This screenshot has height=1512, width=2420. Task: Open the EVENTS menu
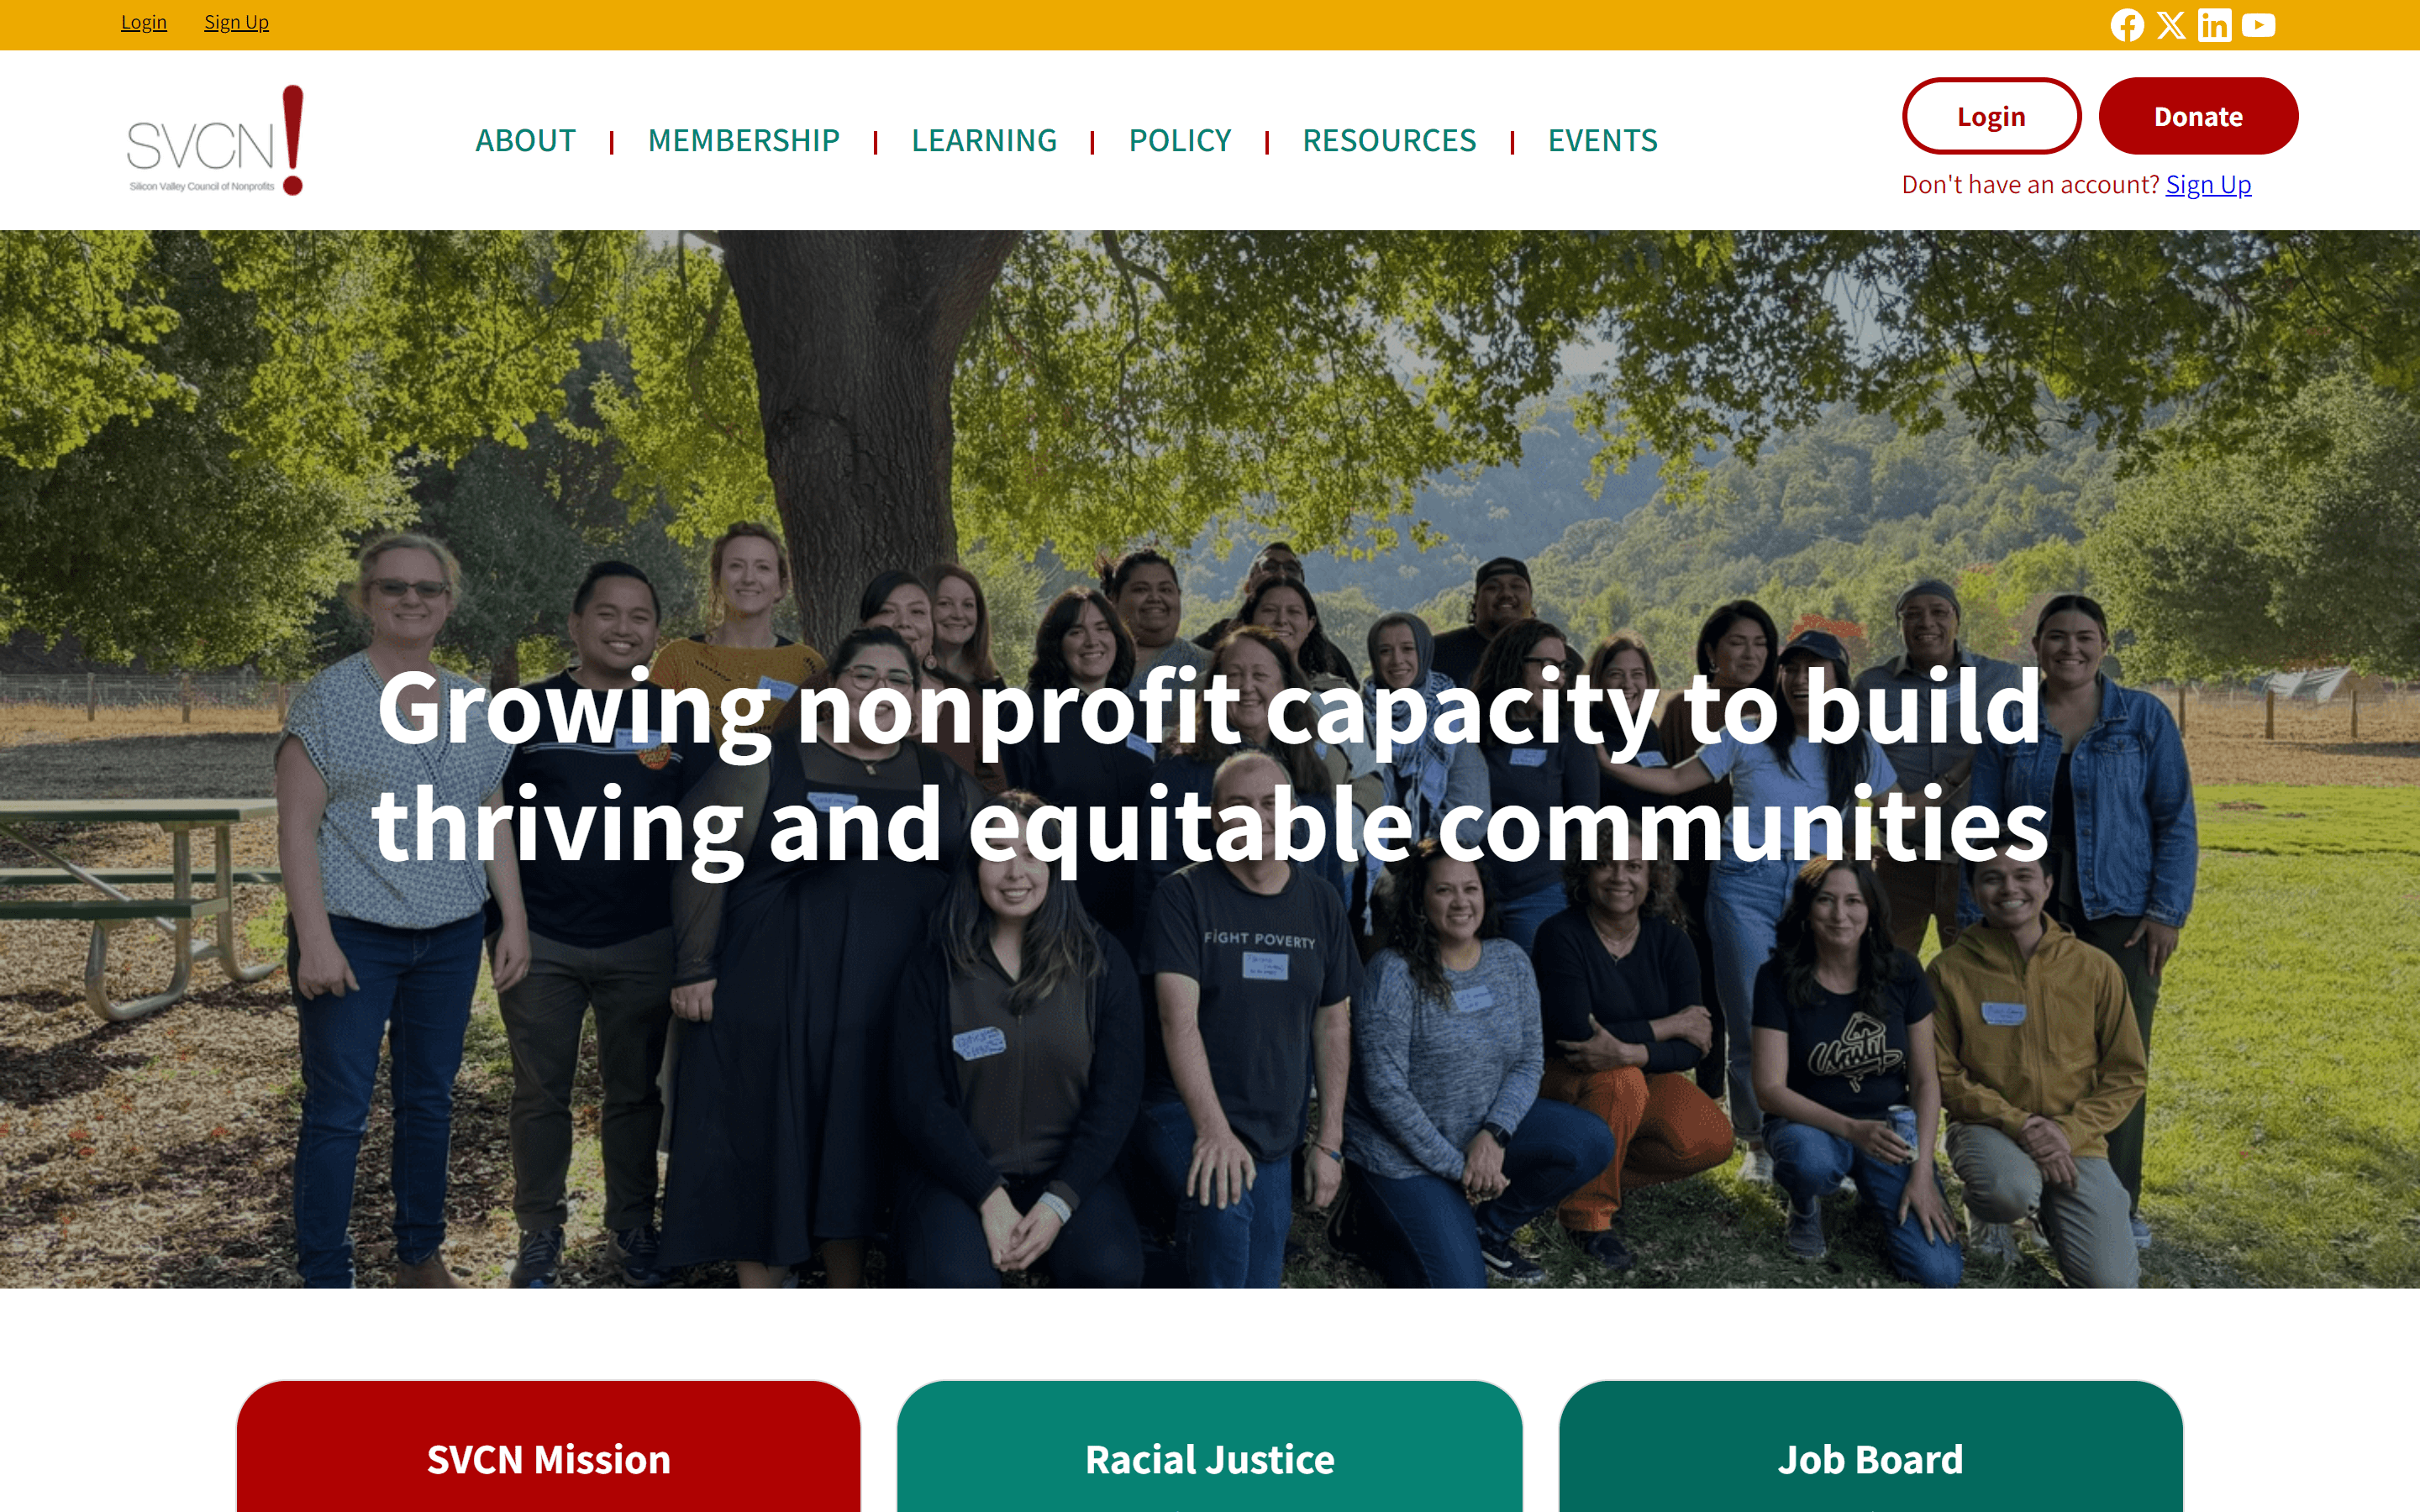pyautogui.click(x=1602, y=140)
